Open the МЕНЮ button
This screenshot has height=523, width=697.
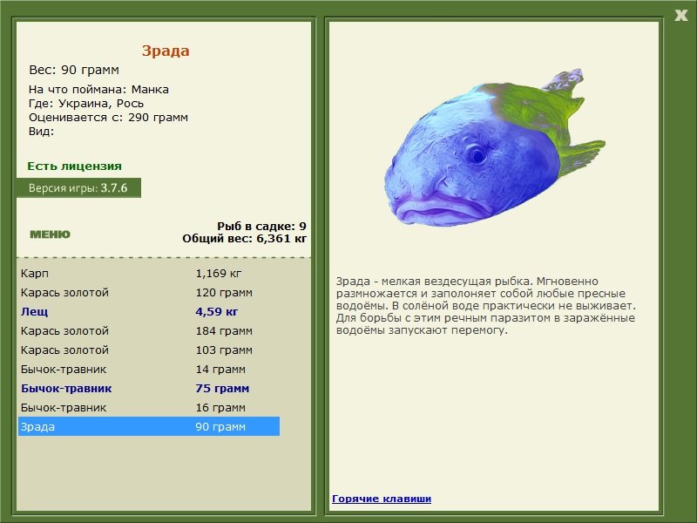[50, 234]
